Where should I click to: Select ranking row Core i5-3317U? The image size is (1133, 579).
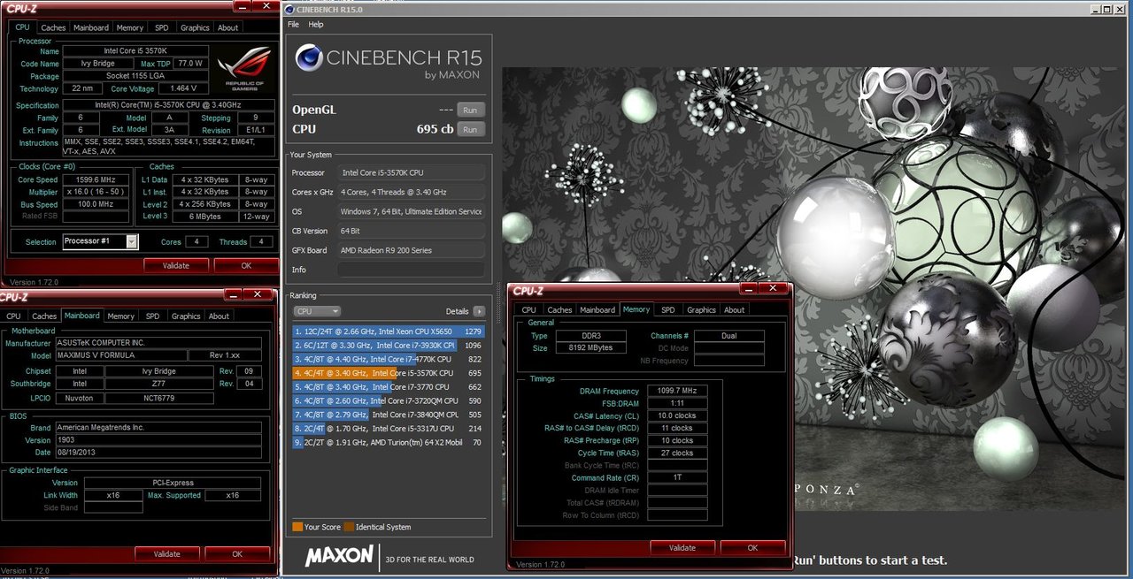(x=388, y=428)
